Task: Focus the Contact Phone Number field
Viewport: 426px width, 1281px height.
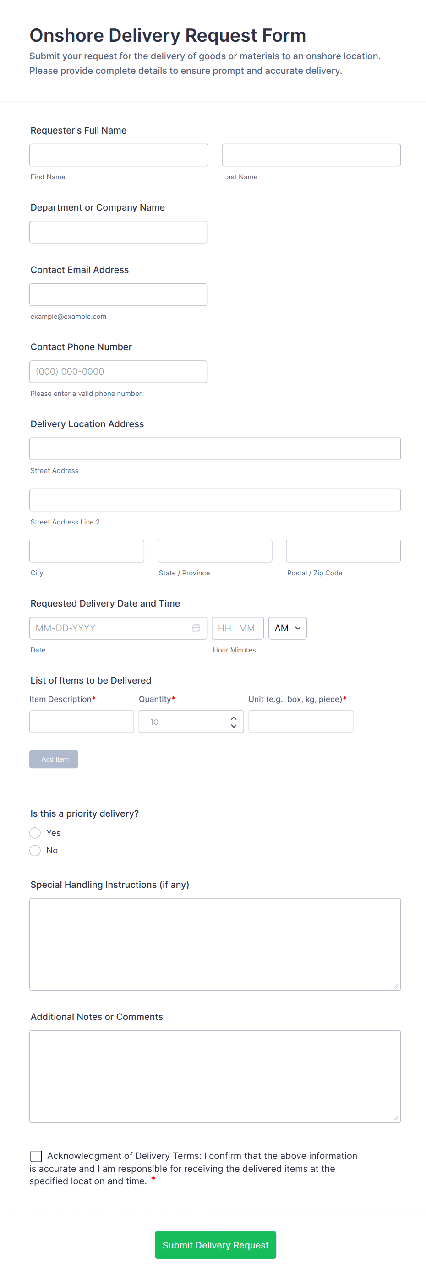Action: (118, 372)
